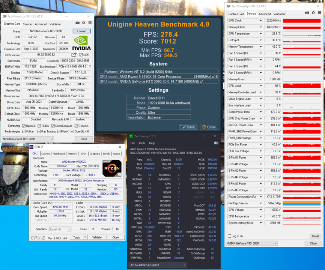325x270 pixels.
Task: Click the refresh icon in GPU-Z Sensors window
Action: point(313,13)
